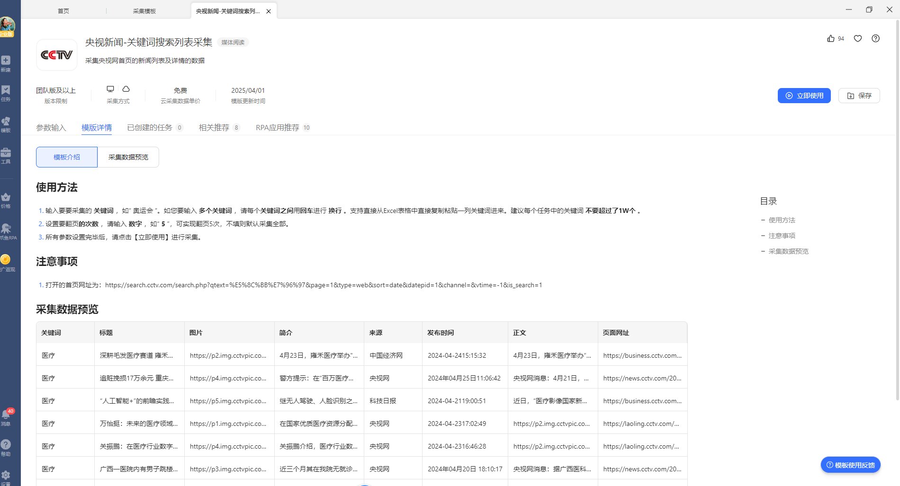The image size is (900, 486).
Task: Click the 2024年04月20日 18:10:17 cell
Action: tap(465, 469)
